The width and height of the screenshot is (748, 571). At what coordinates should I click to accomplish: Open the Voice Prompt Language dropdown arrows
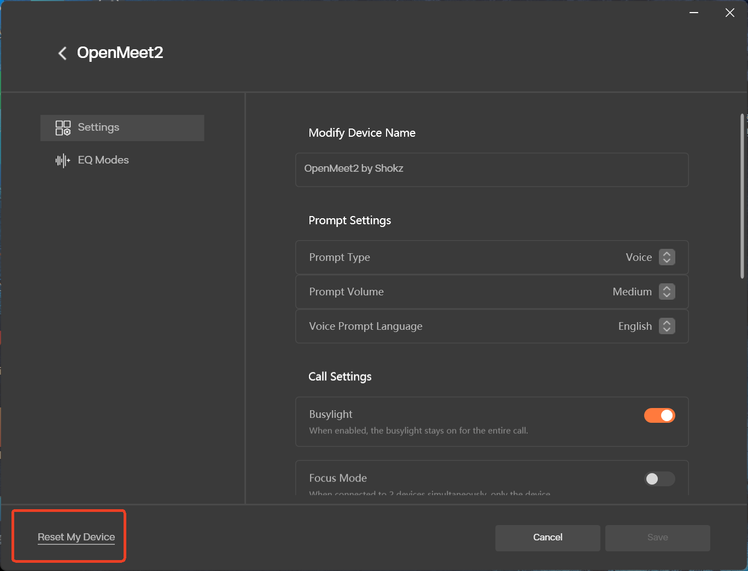(x=667, y=326)
